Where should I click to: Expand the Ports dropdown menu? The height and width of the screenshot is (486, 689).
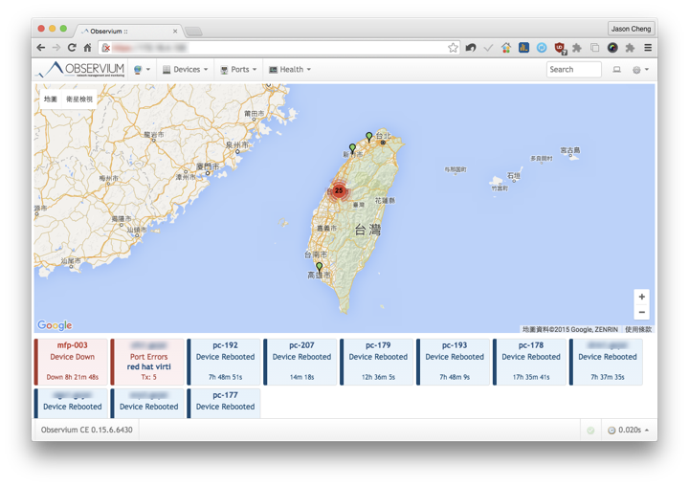pos(238,70)
